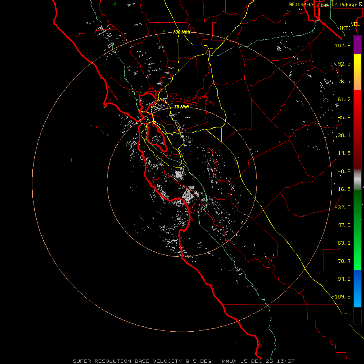The width and height of the screenshot is (364, 364).
Task: Click the gray near-zero segment of color bar
Action: click(x=357, y=180)
